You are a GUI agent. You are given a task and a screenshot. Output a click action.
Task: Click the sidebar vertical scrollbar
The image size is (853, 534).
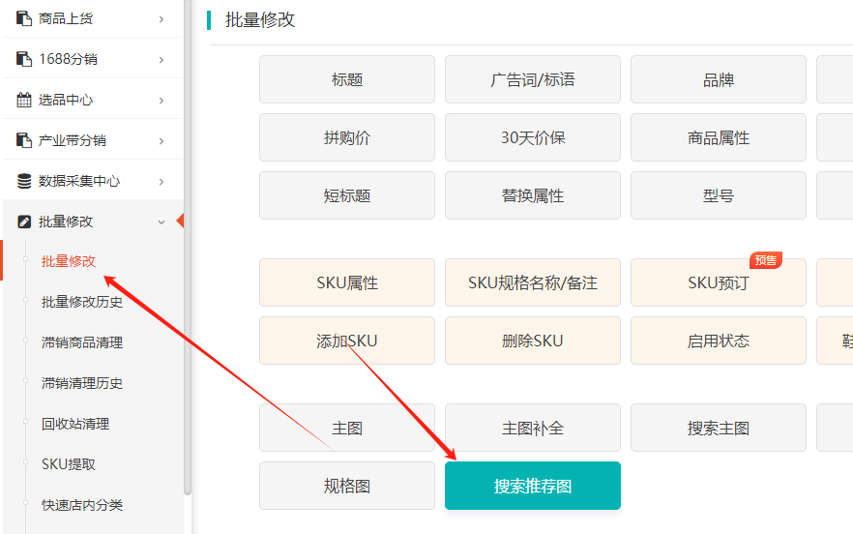click(x=188, y=290)
